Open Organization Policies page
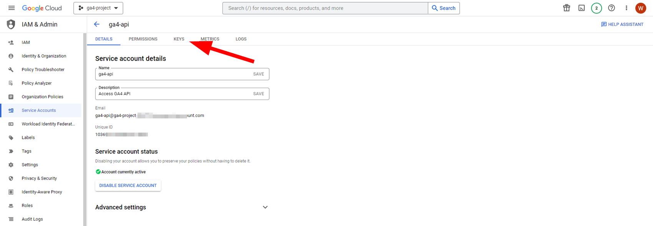Viewport: 653px width, 226px height. pos(41,97)
